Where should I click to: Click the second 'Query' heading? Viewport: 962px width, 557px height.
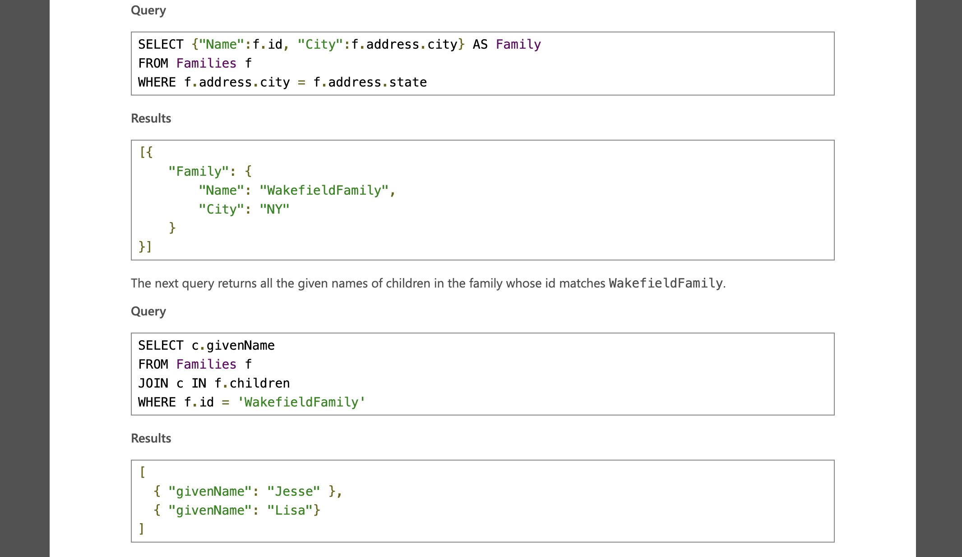tap(148, 311)
